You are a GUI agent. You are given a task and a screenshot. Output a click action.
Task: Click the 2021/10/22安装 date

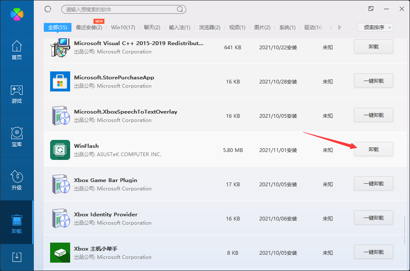(278, 48)
